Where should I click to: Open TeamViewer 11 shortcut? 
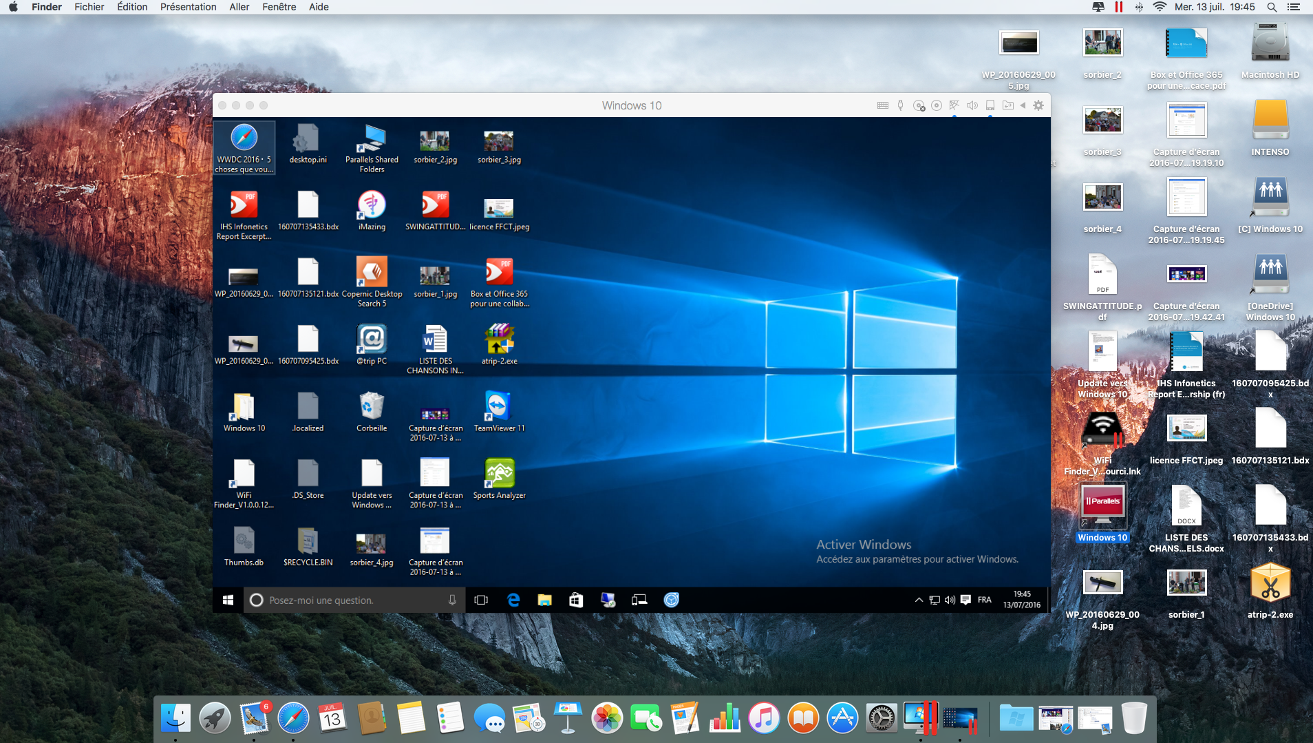tap(499, 412)
